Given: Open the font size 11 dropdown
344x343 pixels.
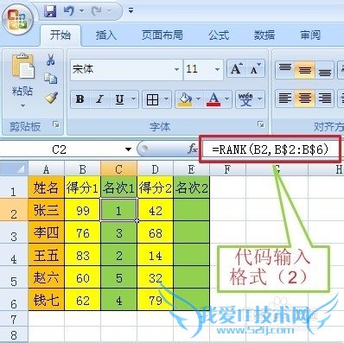Looking at the screenshot, I should click(217, 69).
